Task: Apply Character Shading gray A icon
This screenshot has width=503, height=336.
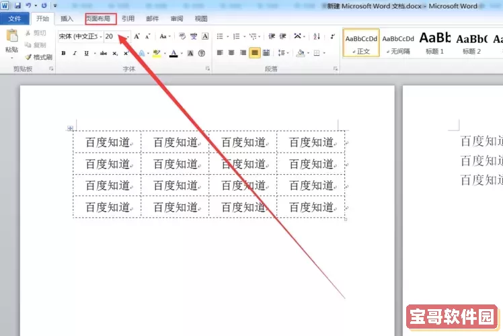Action: (190, 53)
